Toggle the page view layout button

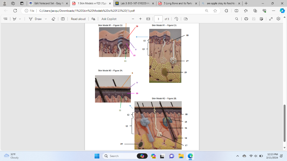[x=185, y=19]
